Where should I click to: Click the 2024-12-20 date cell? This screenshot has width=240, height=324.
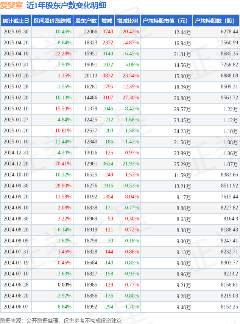pos(16,164)
